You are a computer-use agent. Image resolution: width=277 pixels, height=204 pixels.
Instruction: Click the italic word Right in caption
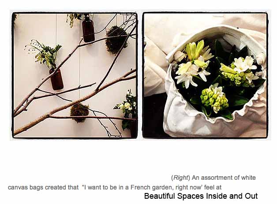click(180, 178)
